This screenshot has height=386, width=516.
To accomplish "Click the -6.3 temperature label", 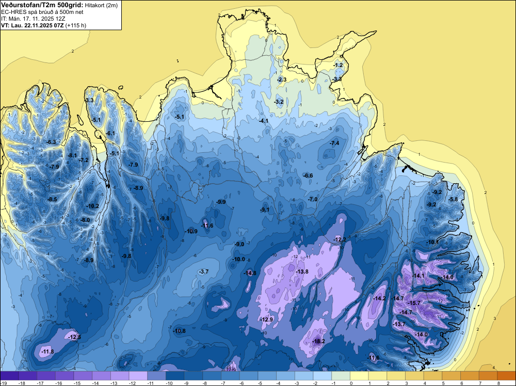I will (51, 142).
